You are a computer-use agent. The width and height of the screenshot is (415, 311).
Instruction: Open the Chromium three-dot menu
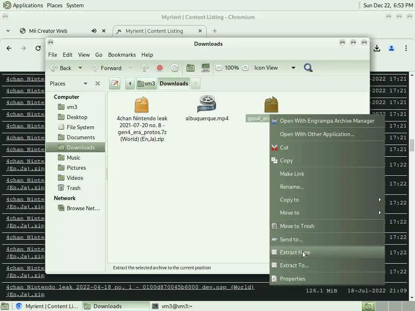[x=406, y=48]
